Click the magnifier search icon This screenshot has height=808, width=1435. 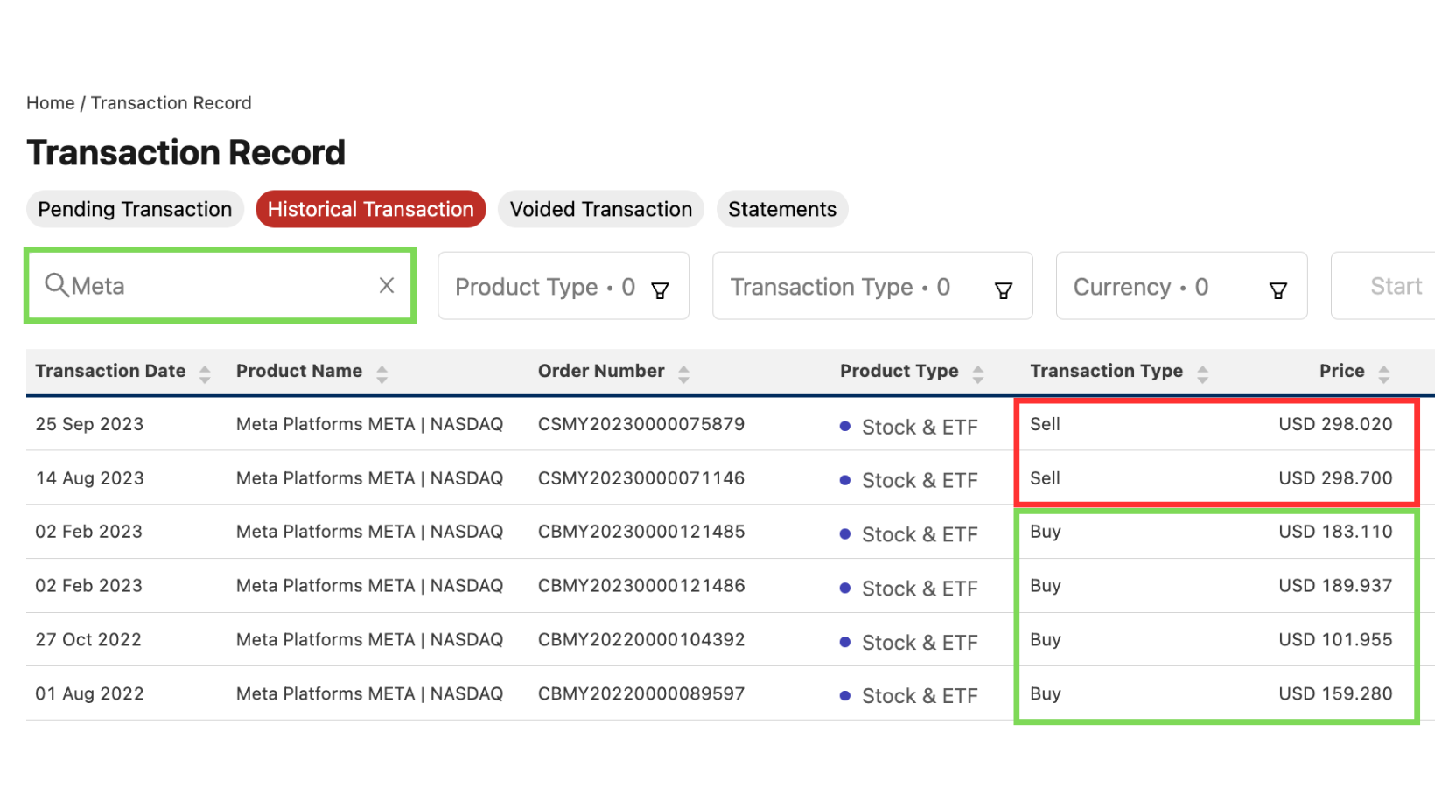coord(57,285)
